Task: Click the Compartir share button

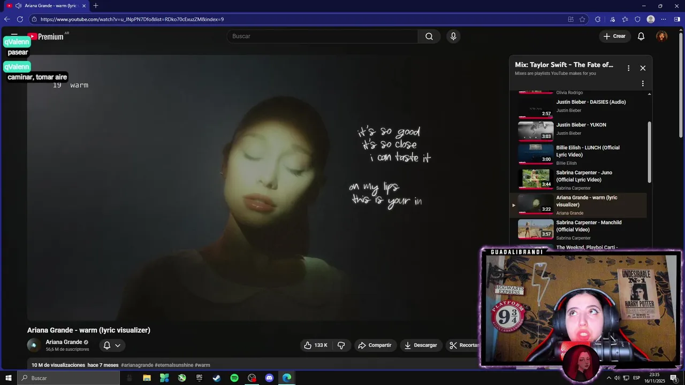Action: [x=375, y=345]
